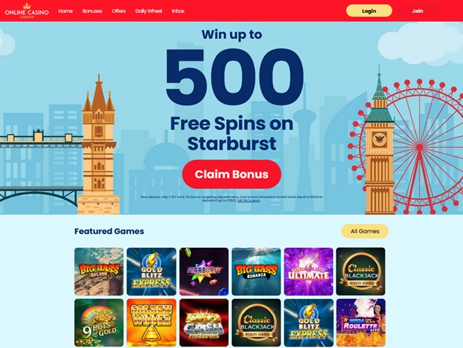Open top-row Classic Blackjack Multi Hand
The image size is (463, 348).
coord(361,272)
